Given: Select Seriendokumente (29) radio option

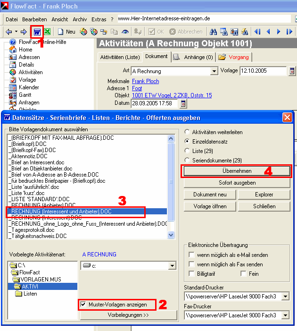Looking at the screenshot, I should pos(187,160).
